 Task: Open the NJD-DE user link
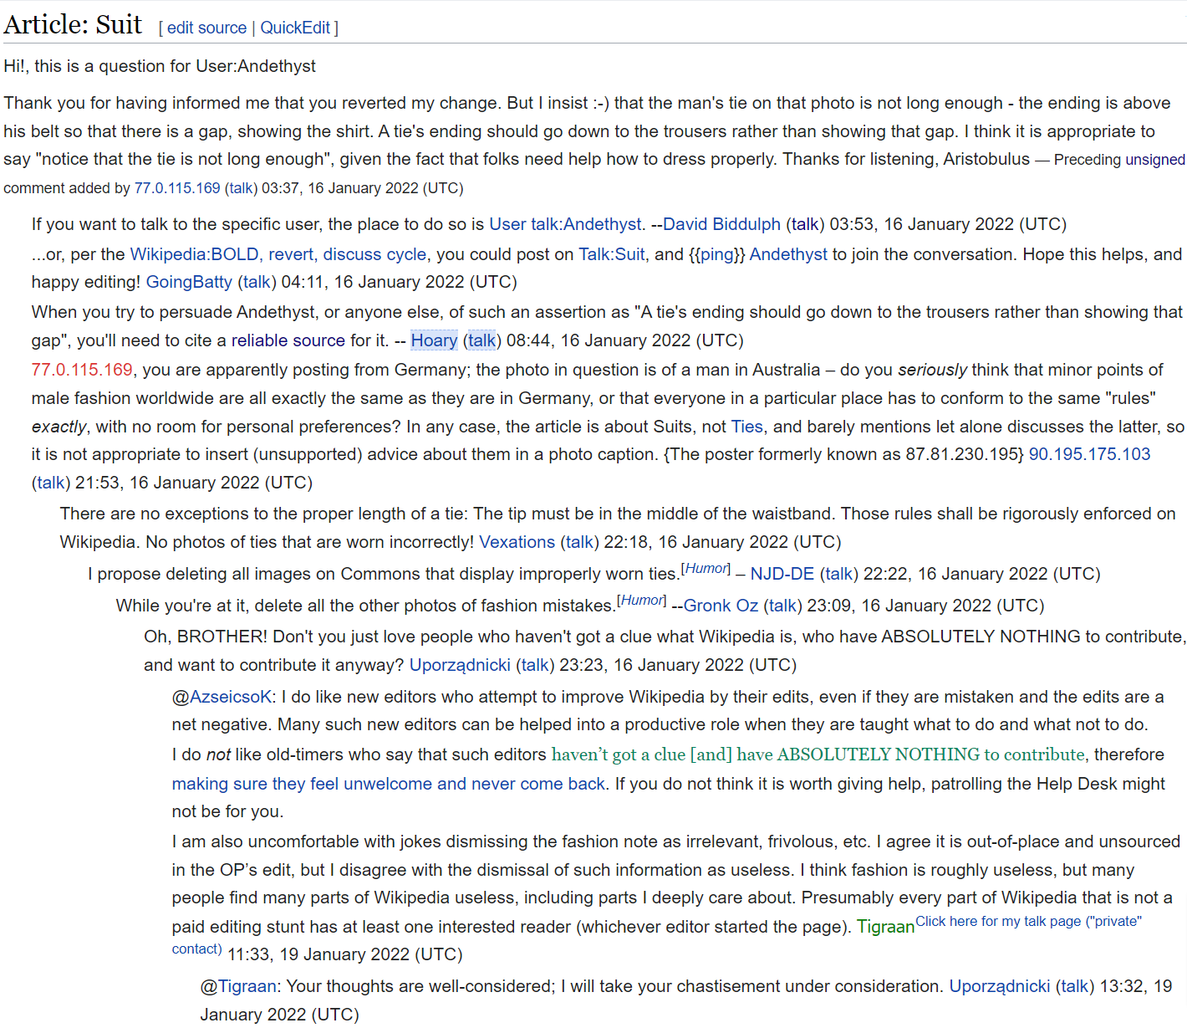pos(782,574)
